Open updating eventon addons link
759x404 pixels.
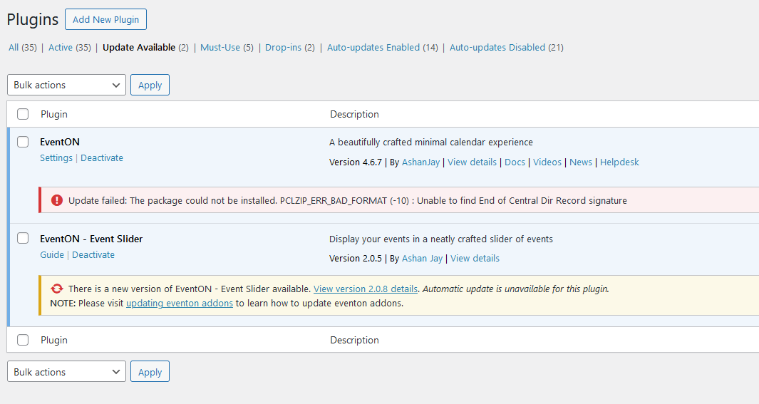(x=180, y=304)
